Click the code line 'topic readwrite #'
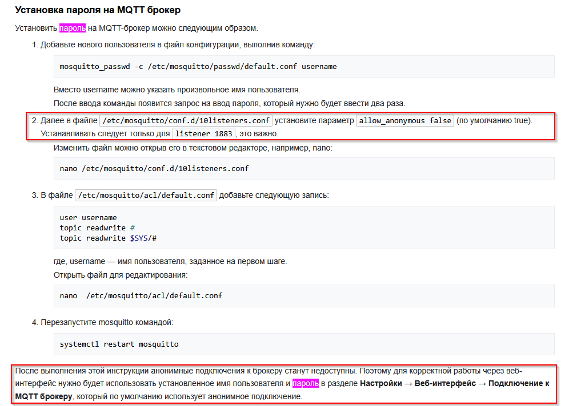 pos(97,228)
